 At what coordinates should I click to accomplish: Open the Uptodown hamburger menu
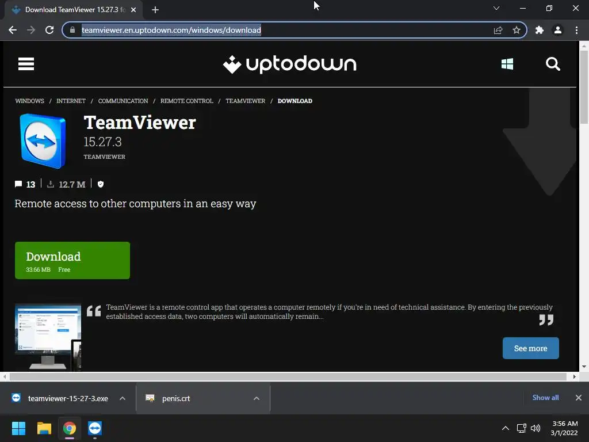pos(26,64)
